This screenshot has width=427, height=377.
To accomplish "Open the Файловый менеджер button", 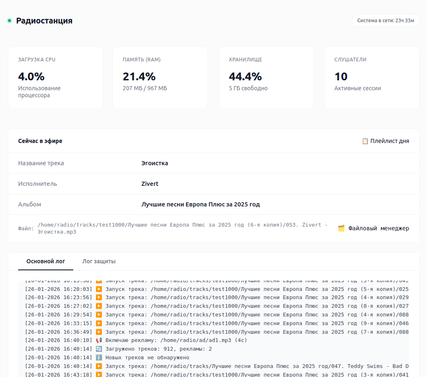I will click(378, 228).
